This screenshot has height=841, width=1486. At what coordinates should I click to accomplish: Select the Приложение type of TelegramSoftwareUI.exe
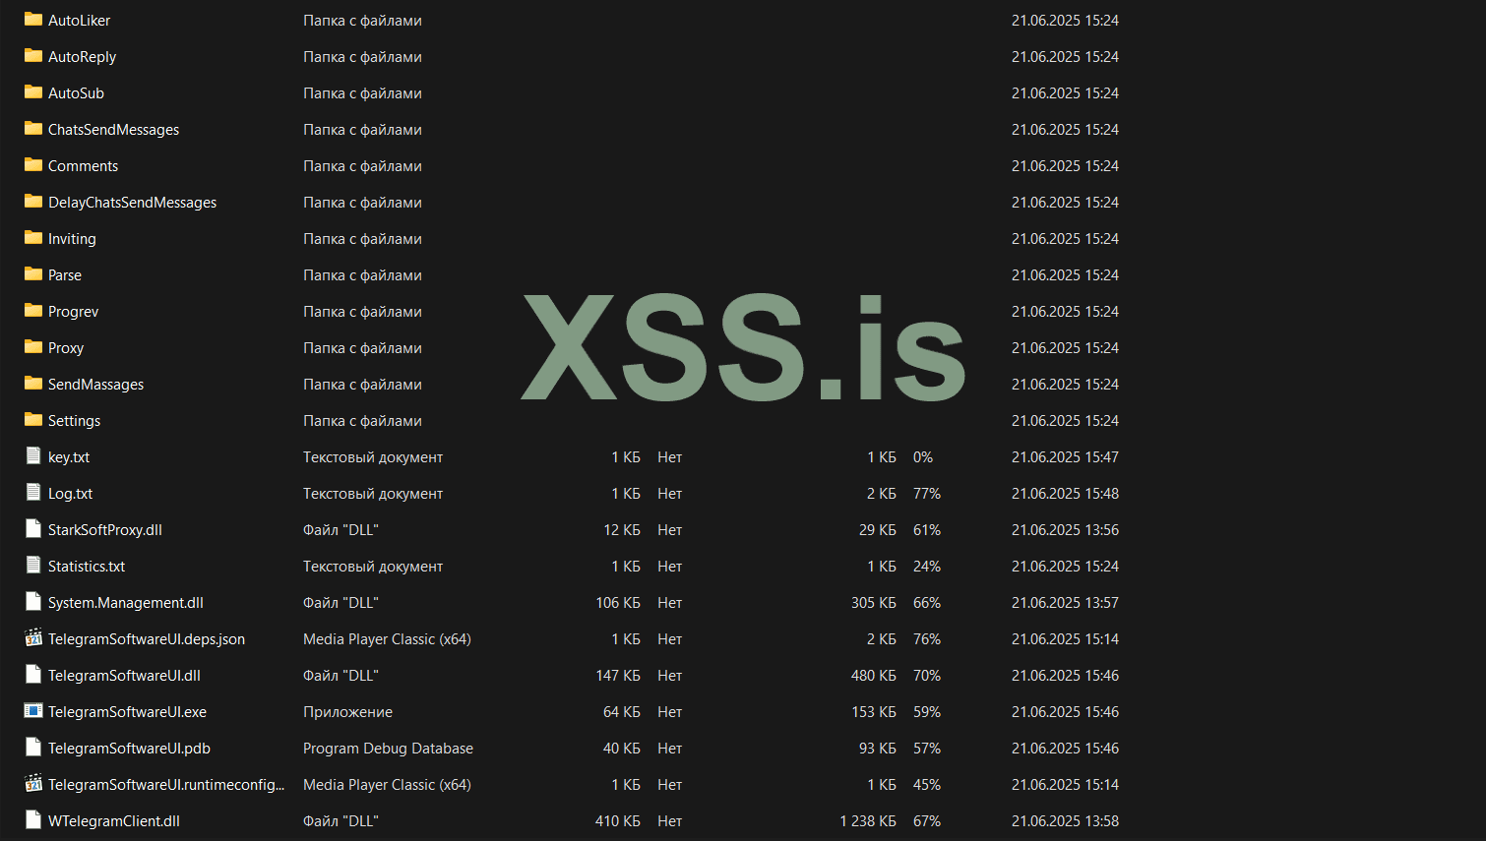tap(347, 712)
